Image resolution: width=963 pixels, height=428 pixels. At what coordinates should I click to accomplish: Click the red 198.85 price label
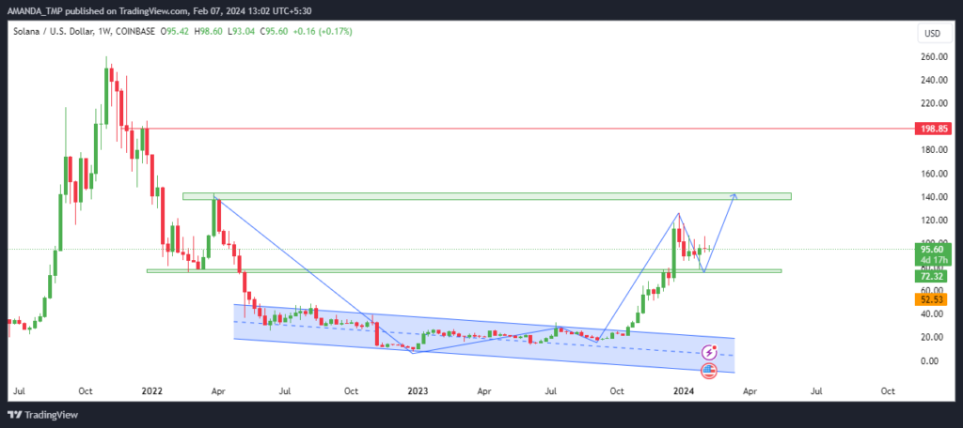(x=932, y=130)
